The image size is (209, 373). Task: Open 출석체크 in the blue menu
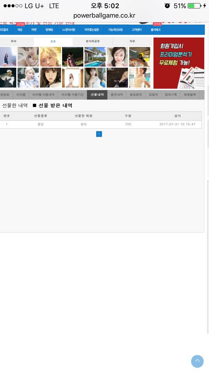click(x=155, y=30)
